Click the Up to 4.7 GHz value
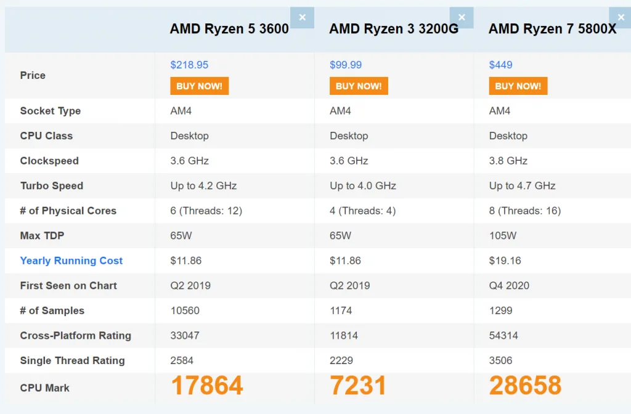Screen dimensions: 631x414 523,186
